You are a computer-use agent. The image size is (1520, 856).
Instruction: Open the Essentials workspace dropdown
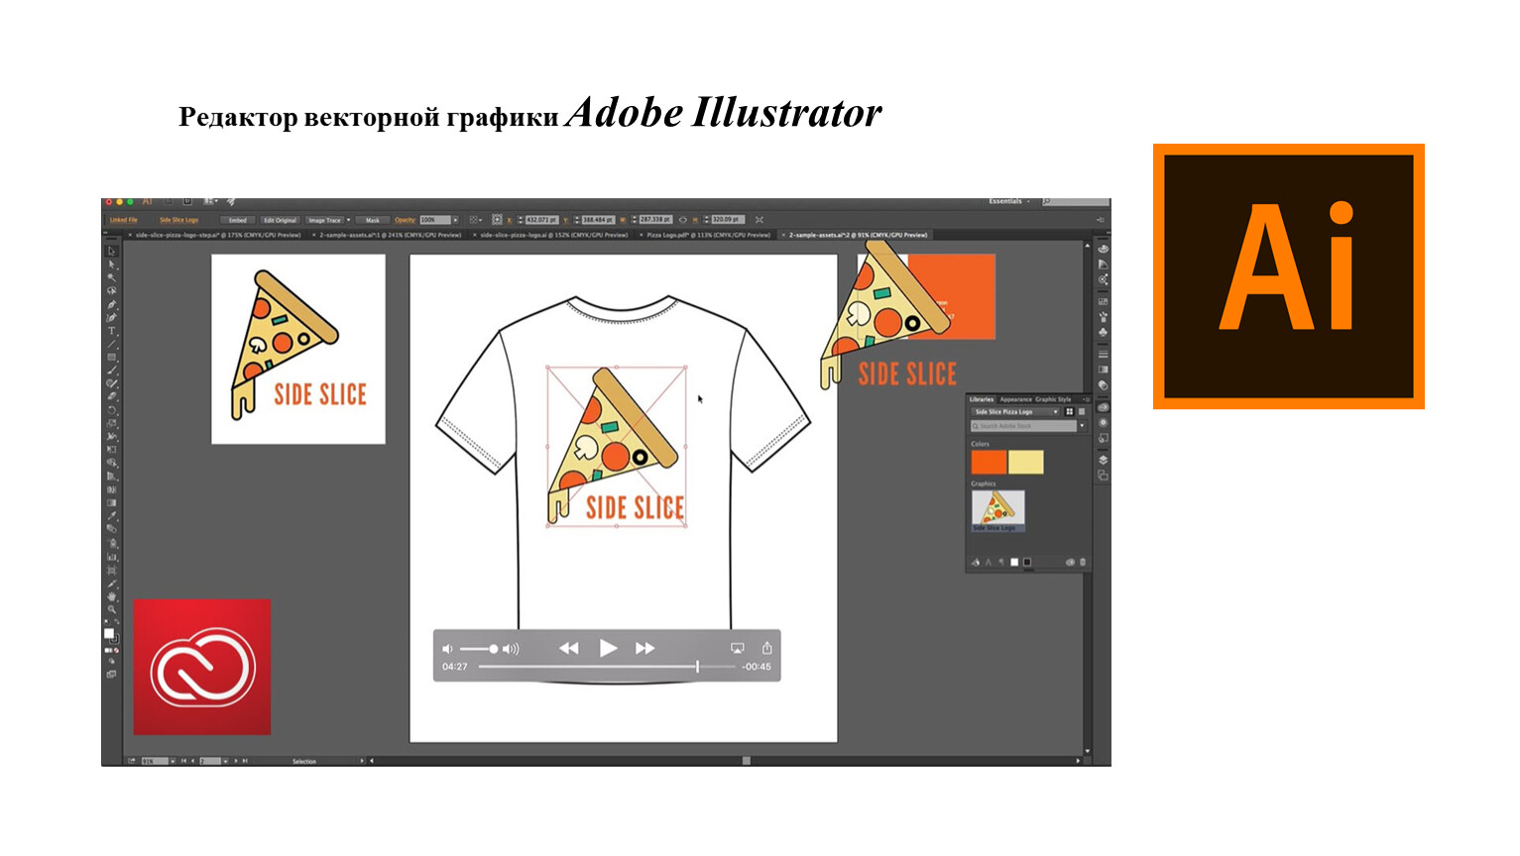click(1009, 201)
